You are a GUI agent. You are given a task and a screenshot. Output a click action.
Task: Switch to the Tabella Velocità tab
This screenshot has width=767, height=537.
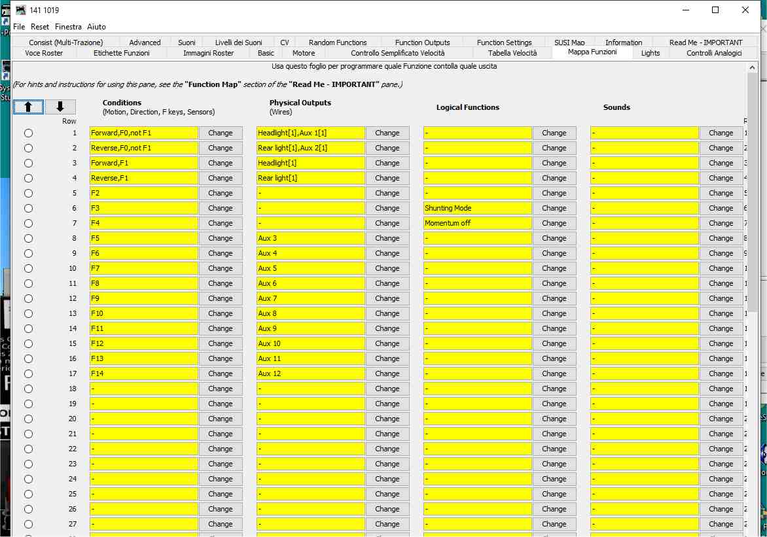(512, 53)
